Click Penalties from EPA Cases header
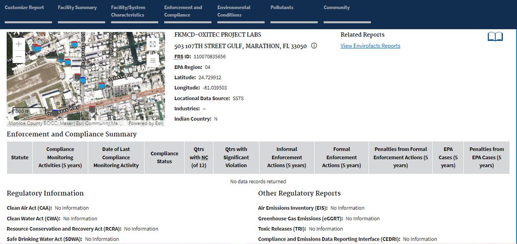The width and height of the screenshot is (517, 244). pyautogui.click(x=487, y=157)
